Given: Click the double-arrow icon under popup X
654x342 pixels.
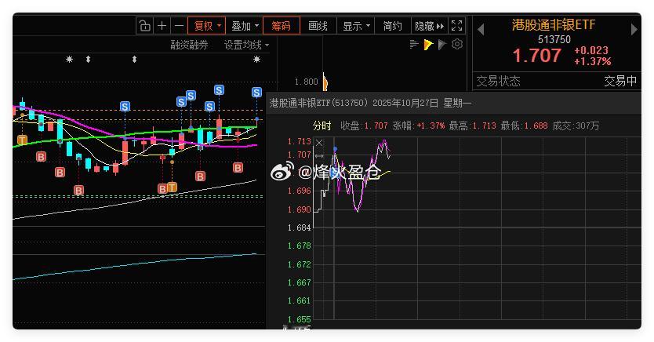Looking at the screenshot, I should [x=319, y=156].
